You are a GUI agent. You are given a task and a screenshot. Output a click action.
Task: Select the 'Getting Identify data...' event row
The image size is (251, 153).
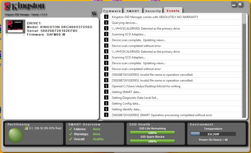(172, 109)
